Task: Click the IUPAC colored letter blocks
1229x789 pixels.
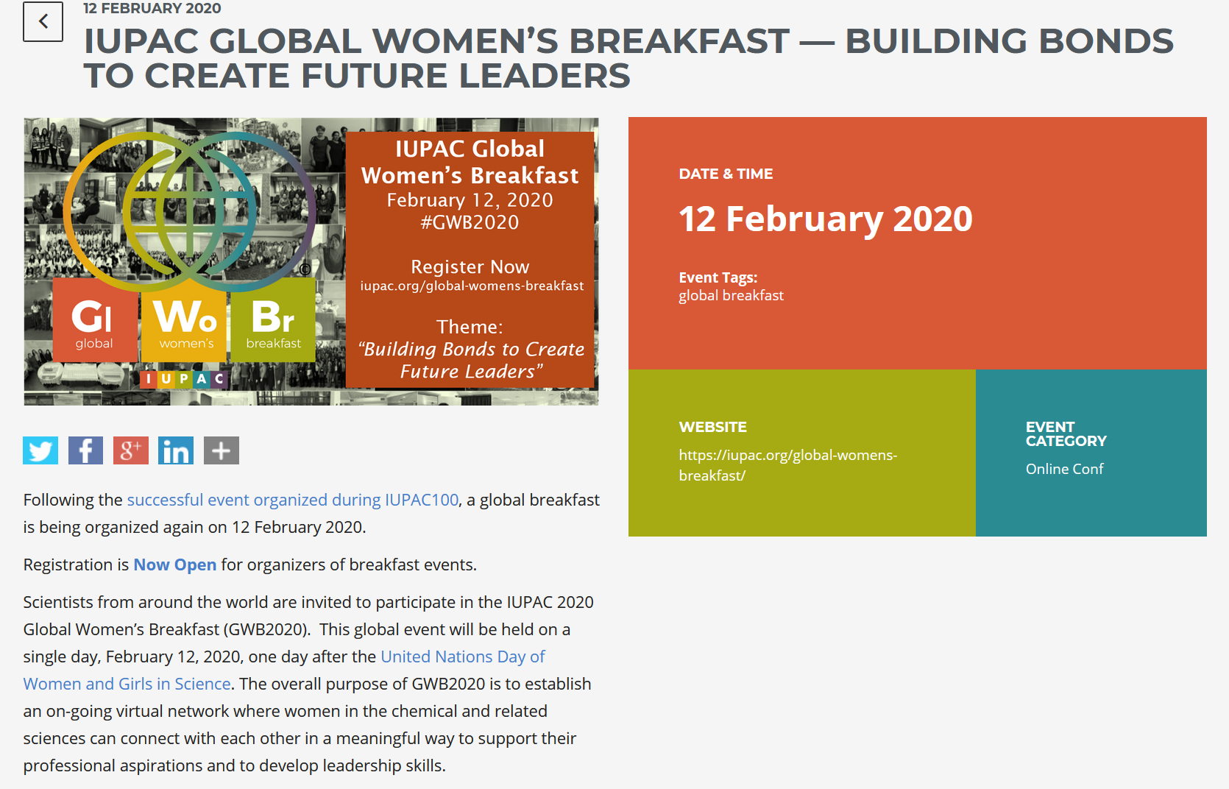Action: [x=184, y=379]
